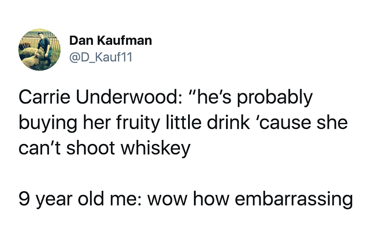Click the word "whiskey" in tweet
The image size is (365, 242).
coord(156,150)
